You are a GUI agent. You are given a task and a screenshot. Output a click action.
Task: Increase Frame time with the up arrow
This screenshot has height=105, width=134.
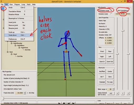click(25, 92)
